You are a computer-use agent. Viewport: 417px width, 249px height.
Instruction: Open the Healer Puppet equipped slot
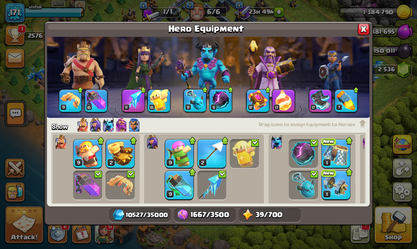coord(159,101)
